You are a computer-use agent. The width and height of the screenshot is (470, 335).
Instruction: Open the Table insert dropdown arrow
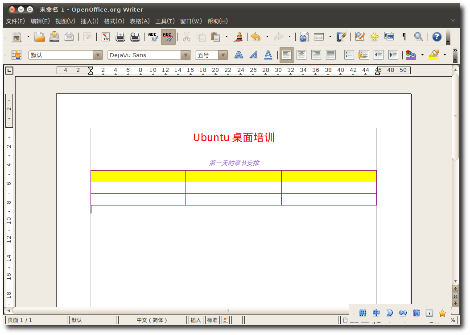(x=330, y=37)
